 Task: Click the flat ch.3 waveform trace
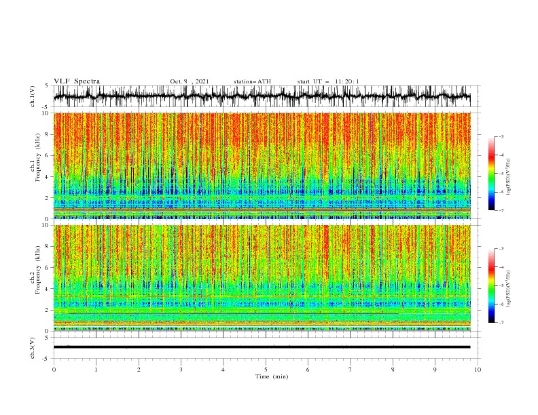pos(262,347)
